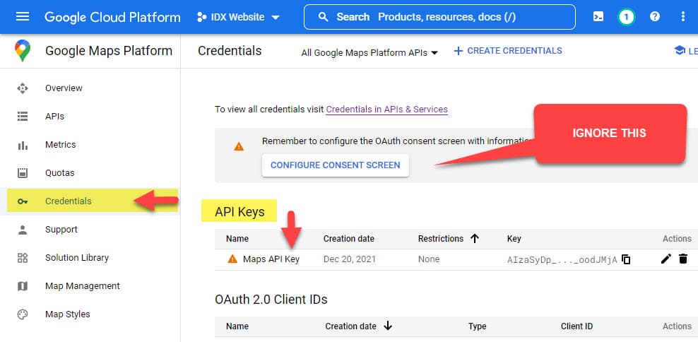Open Map Styles from the sidebar
The width and height of the screenshot is (698, 342).
point(67,314)
